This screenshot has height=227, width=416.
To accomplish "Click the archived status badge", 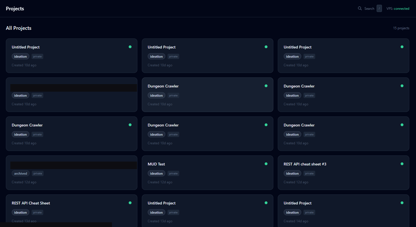I will (21, 174).
